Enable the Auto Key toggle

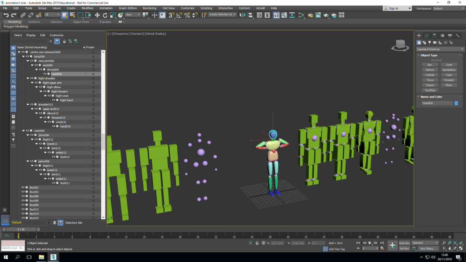(404, 243)
